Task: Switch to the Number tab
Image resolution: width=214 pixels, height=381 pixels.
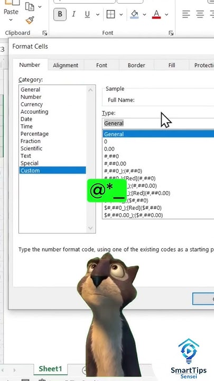Action: click(x=30, y=65)
